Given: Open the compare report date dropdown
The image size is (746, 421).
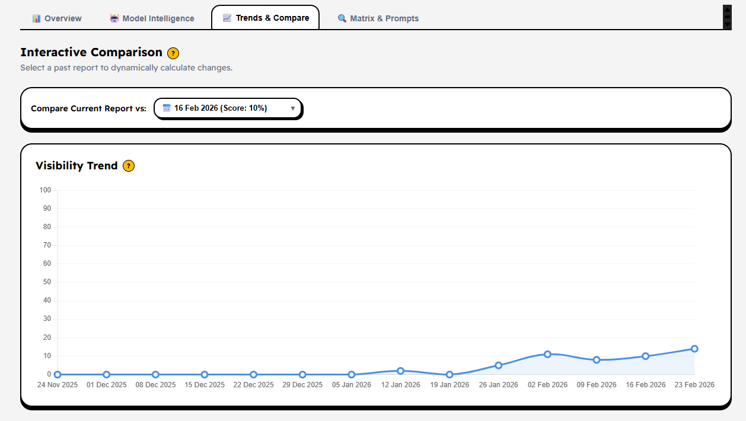Looking at the screenshot, I should (228, 108).
